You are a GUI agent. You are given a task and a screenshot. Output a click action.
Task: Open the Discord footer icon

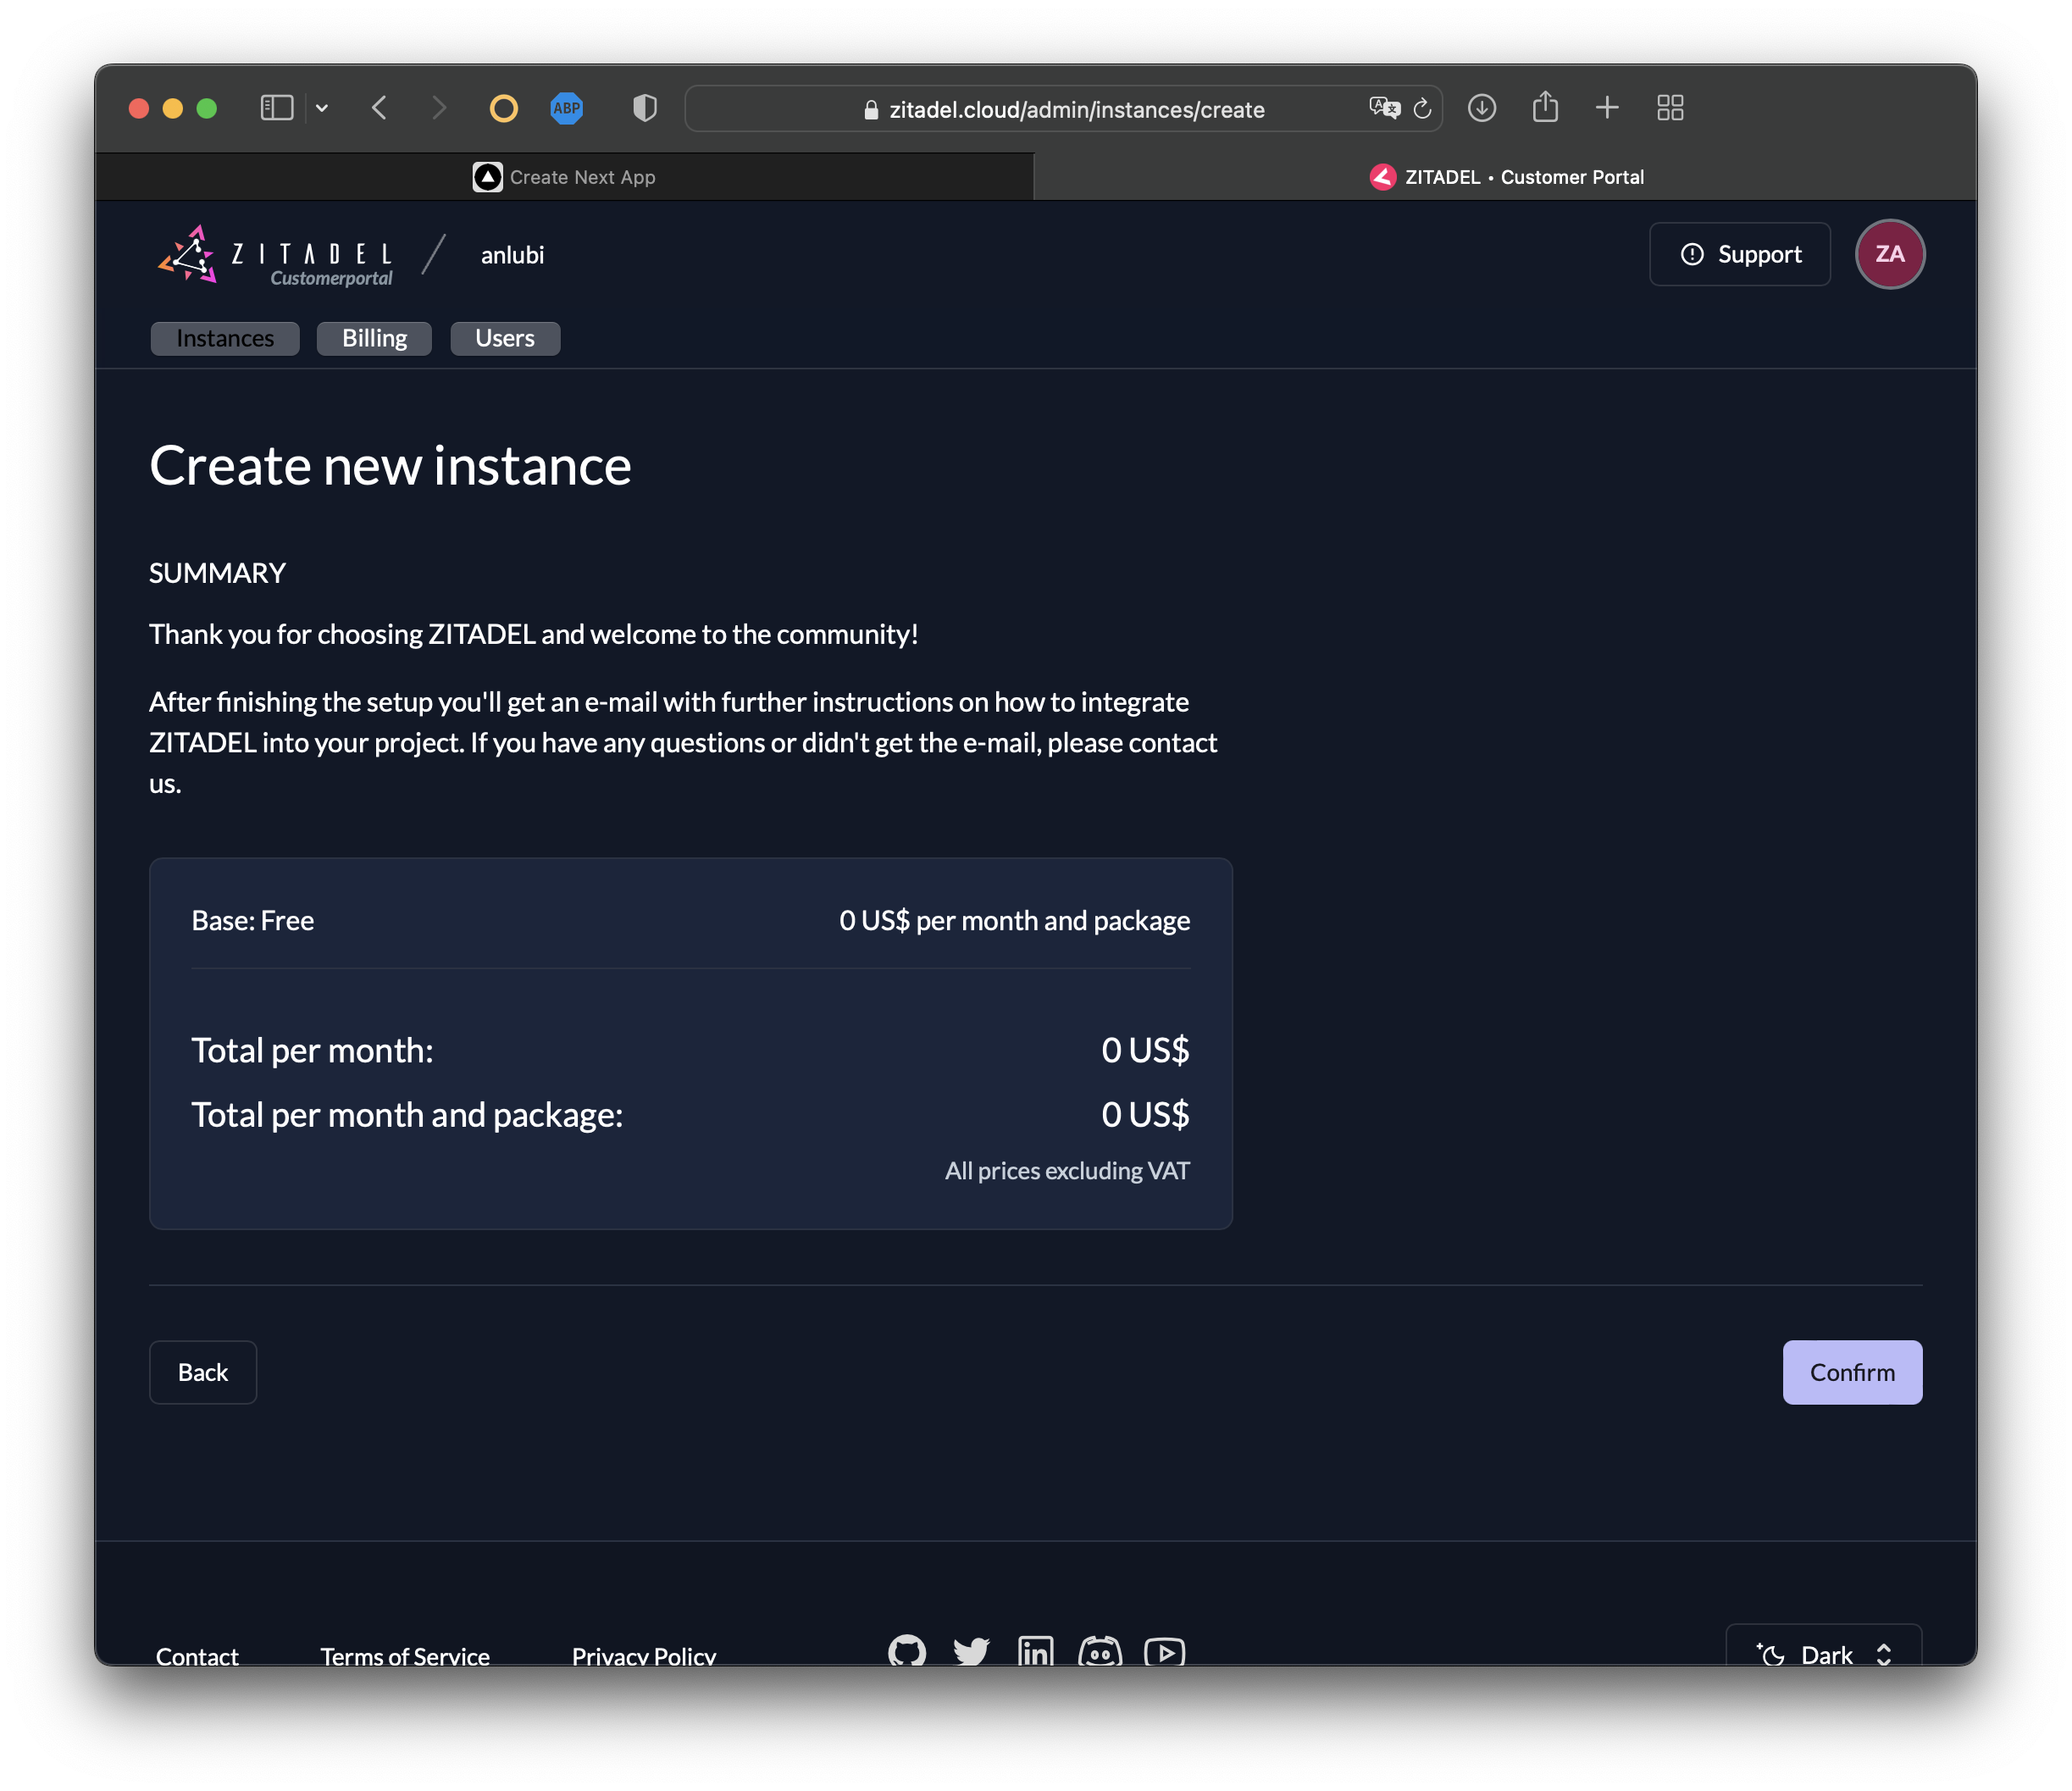pyautogui.click(x=1100, y=1651)
